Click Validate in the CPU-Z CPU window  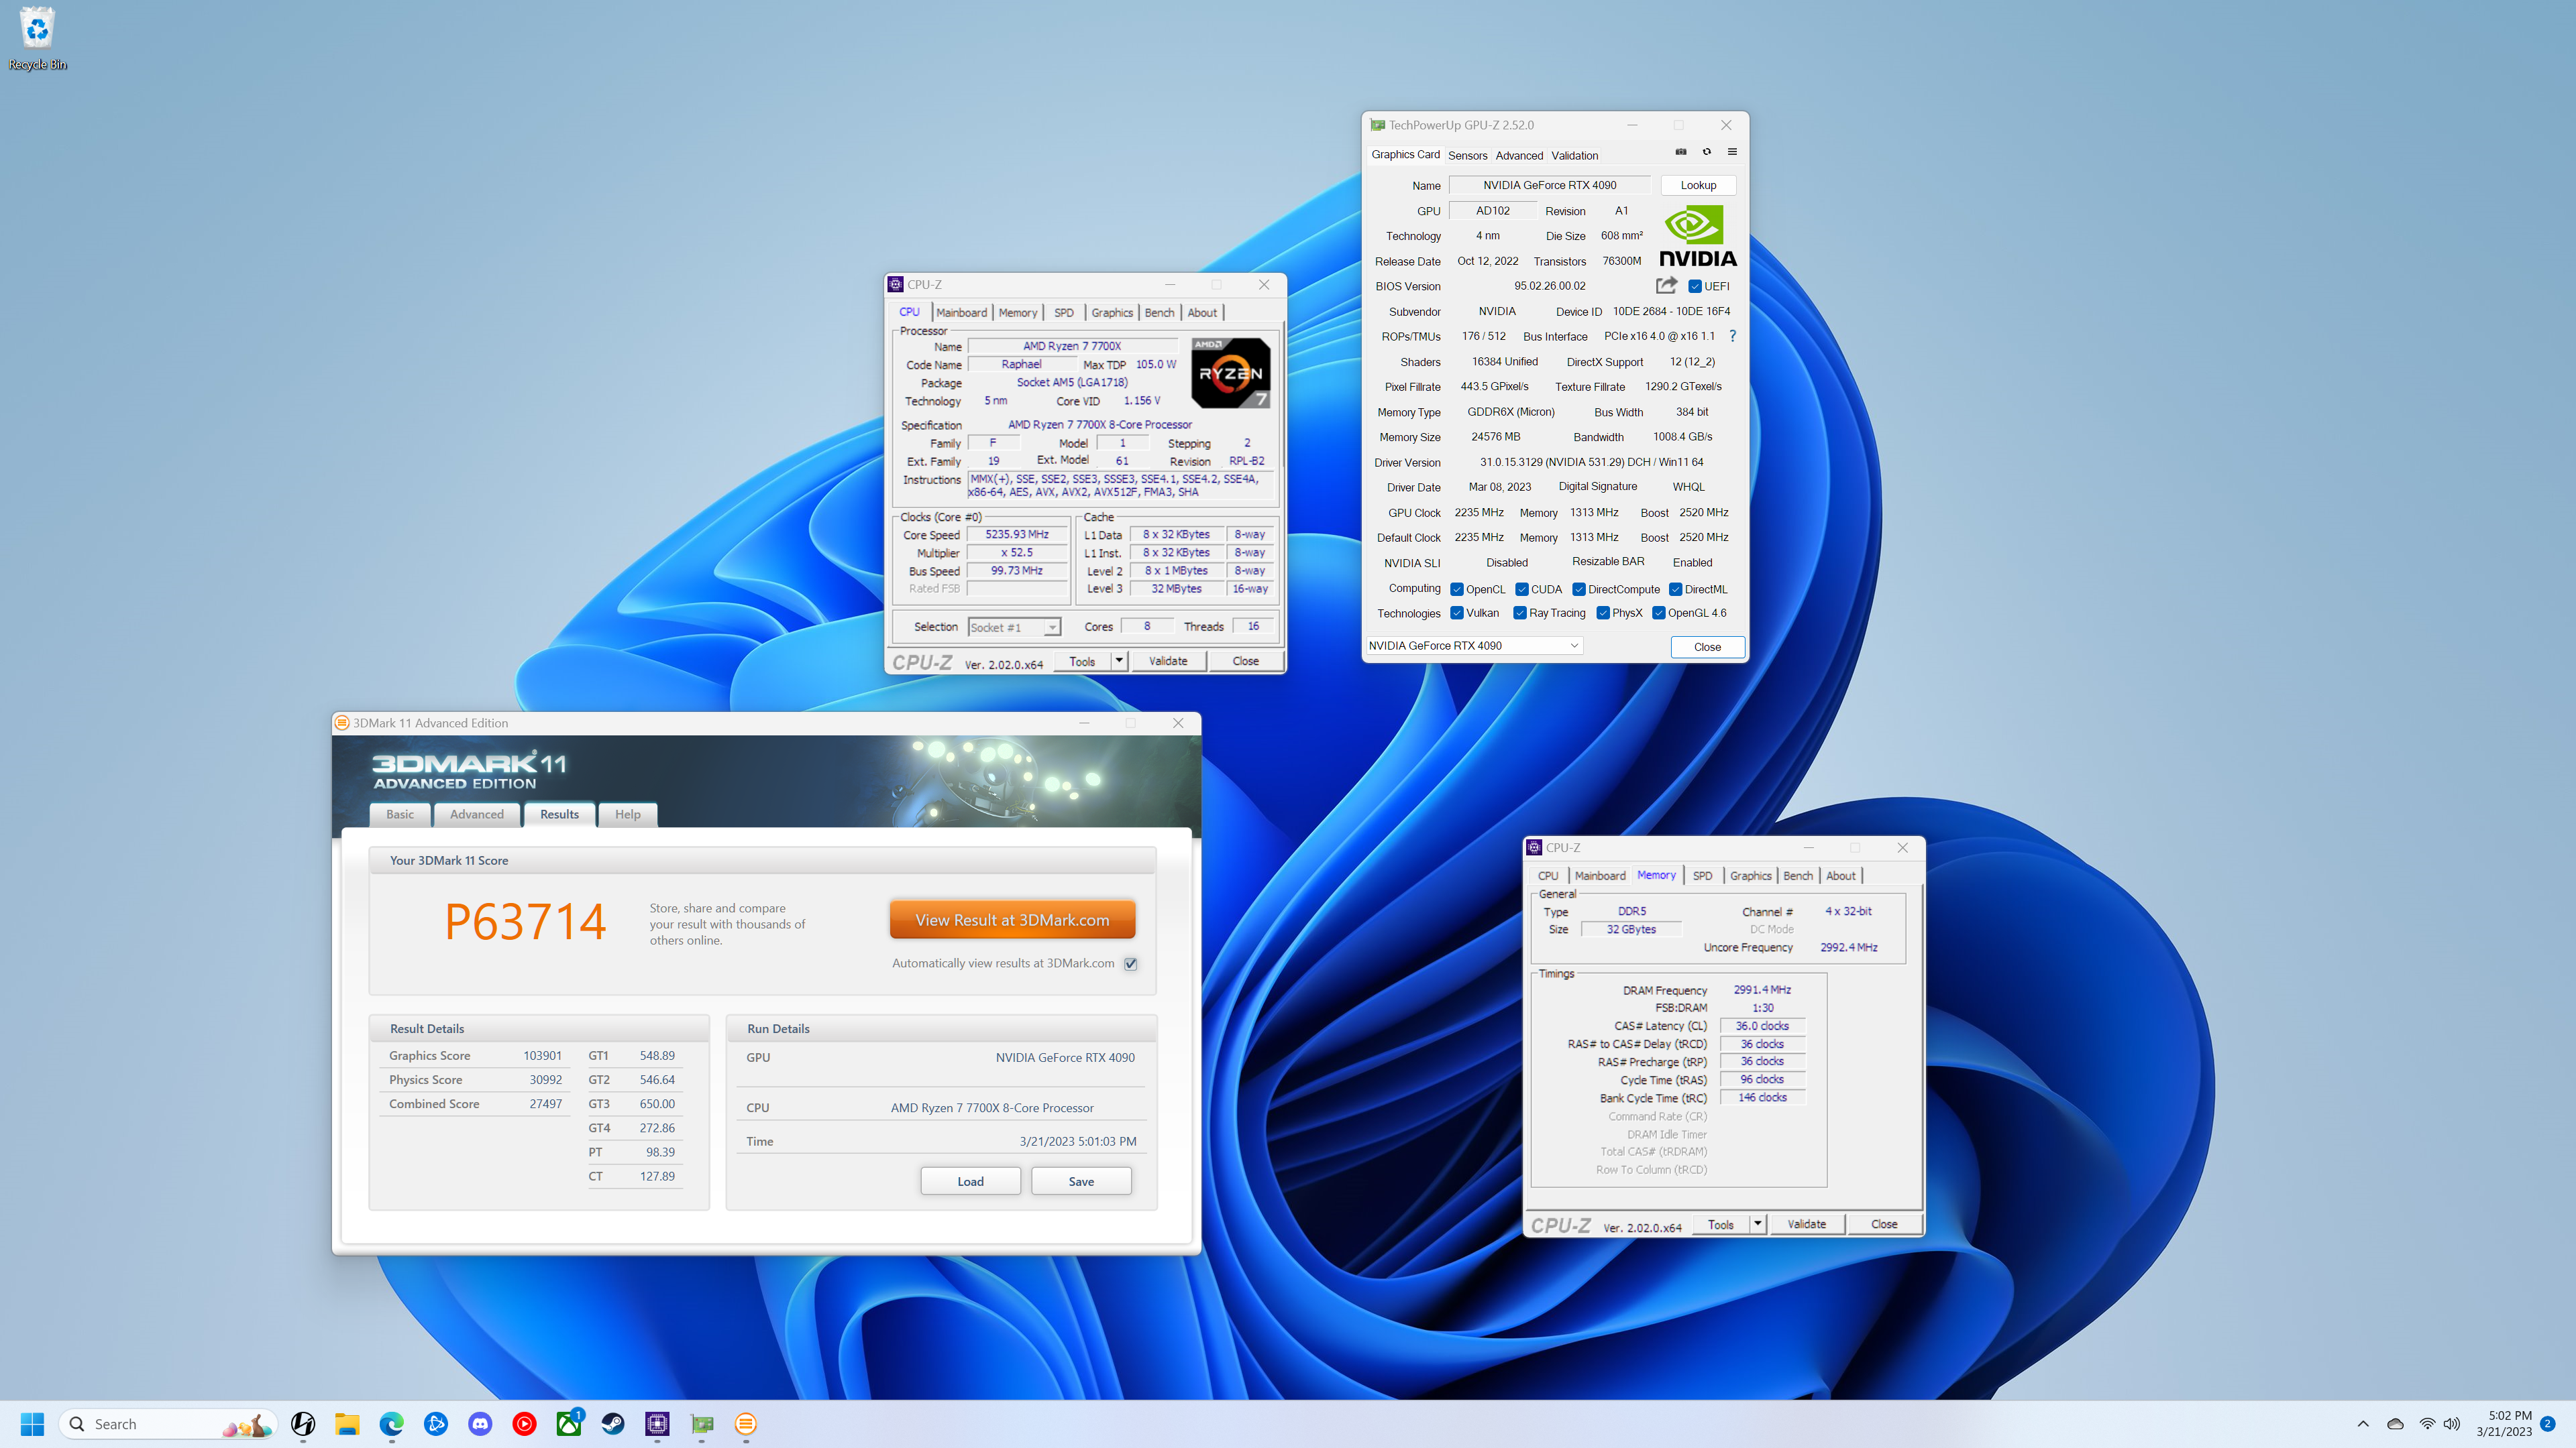click(1168, 660)
